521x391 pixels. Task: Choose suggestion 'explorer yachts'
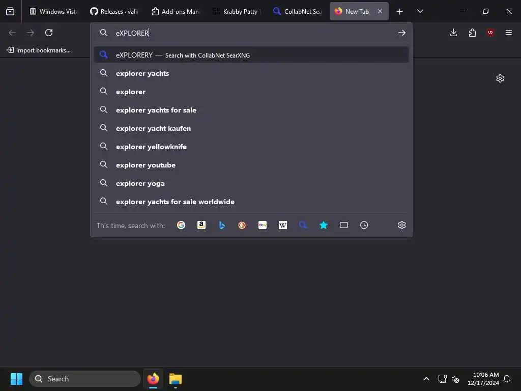point(251,73)
